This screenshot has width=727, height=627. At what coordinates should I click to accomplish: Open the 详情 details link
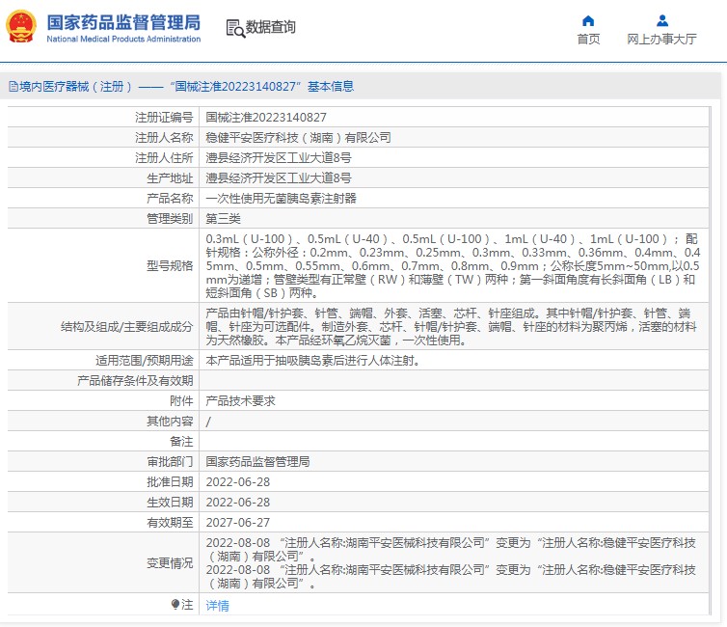217,606
